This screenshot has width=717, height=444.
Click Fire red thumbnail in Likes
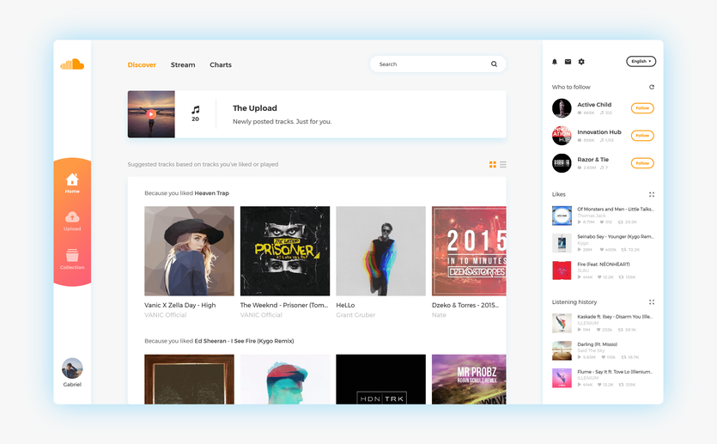tap(562, 271)
